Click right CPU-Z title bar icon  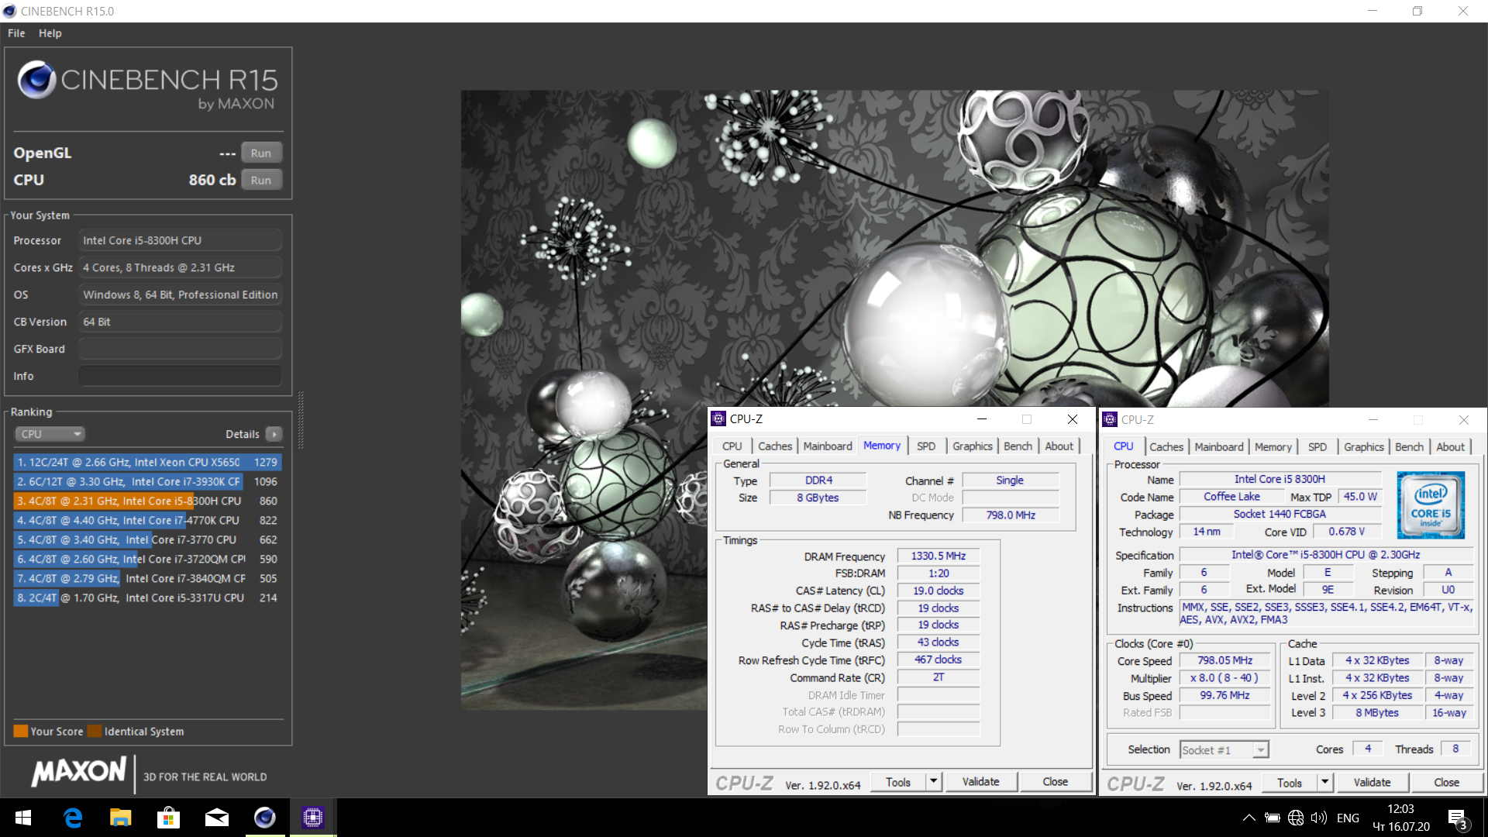(1110, 419)
